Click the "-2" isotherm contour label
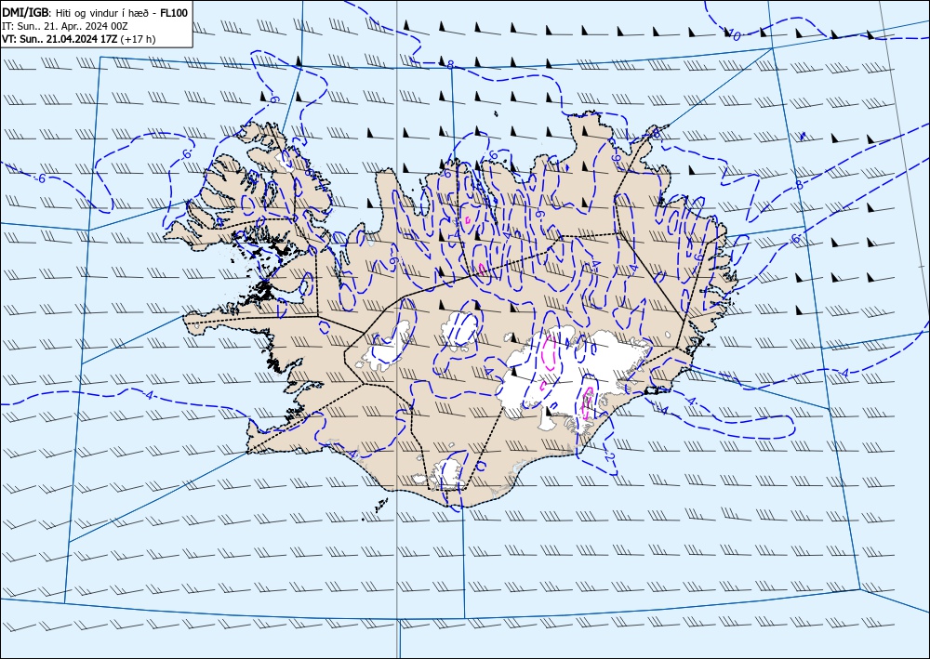The image size is (930, 659). (608, 455)
